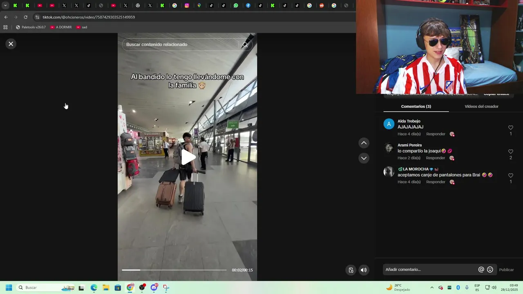Go forward in the browser
The height and width of the screenshot is (294, 523).
point(16,17)
